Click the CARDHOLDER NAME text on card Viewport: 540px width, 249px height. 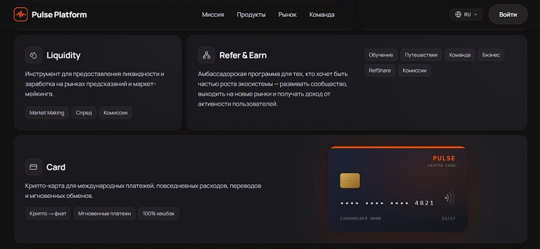click(360, 219)
